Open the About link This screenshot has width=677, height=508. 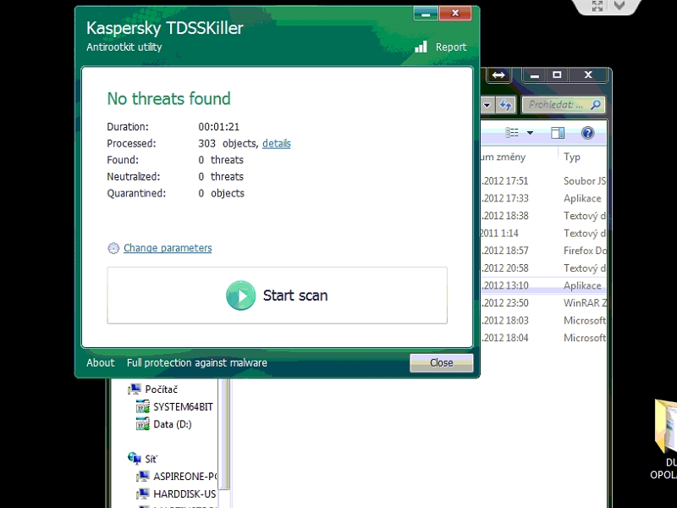coord(101,363)
